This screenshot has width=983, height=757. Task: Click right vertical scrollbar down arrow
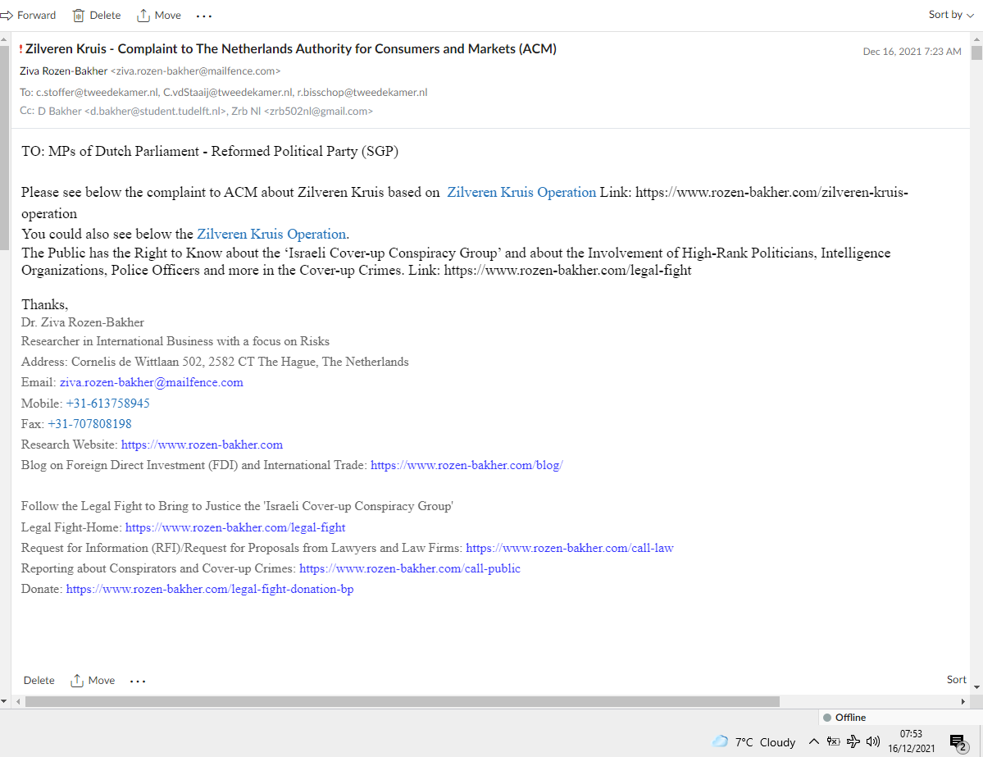[x=976, y=687]
